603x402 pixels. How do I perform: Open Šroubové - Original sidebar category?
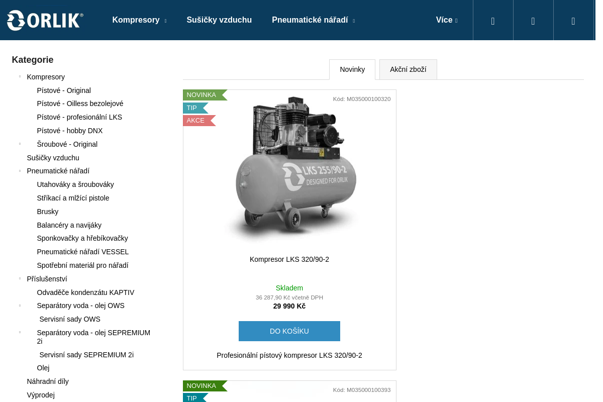[67, 144]
